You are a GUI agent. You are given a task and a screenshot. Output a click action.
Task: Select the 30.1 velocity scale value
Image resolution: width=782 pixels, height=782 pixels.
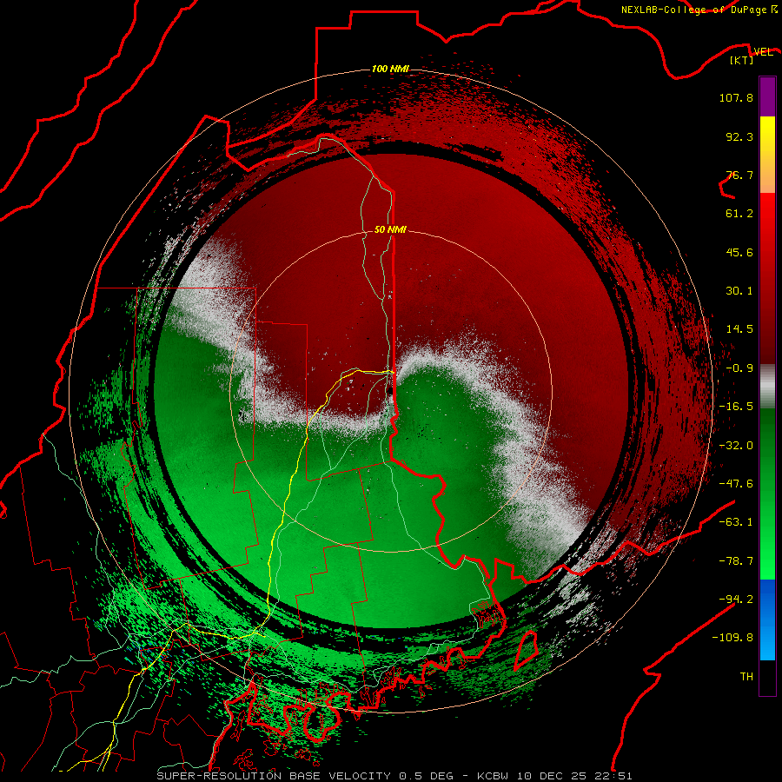click(x=739, y=291)
